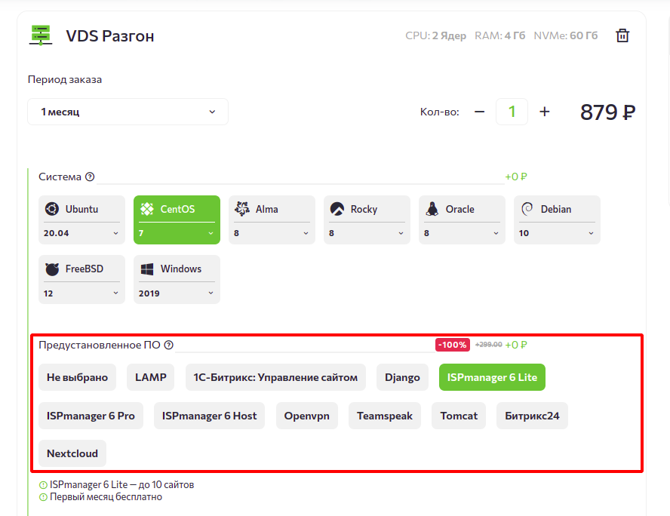The width and height of the screenshot is (670, 516).
Task: Choose Teamspeak preinstalled software
Action: (x=385, y=416)
